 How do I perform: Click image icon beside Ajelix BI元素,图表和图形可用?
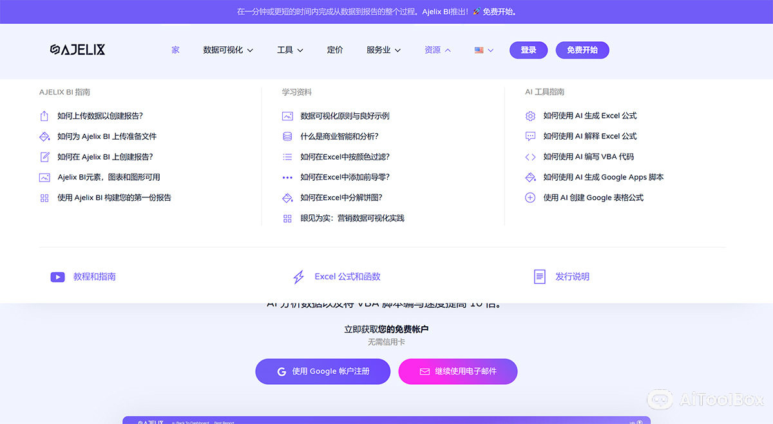pyautogui.click(x=44, y=178)
